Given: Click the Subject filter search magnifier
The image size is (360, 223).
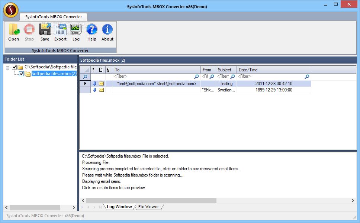Looking at the screenshot, I should (x=233, y=77).
